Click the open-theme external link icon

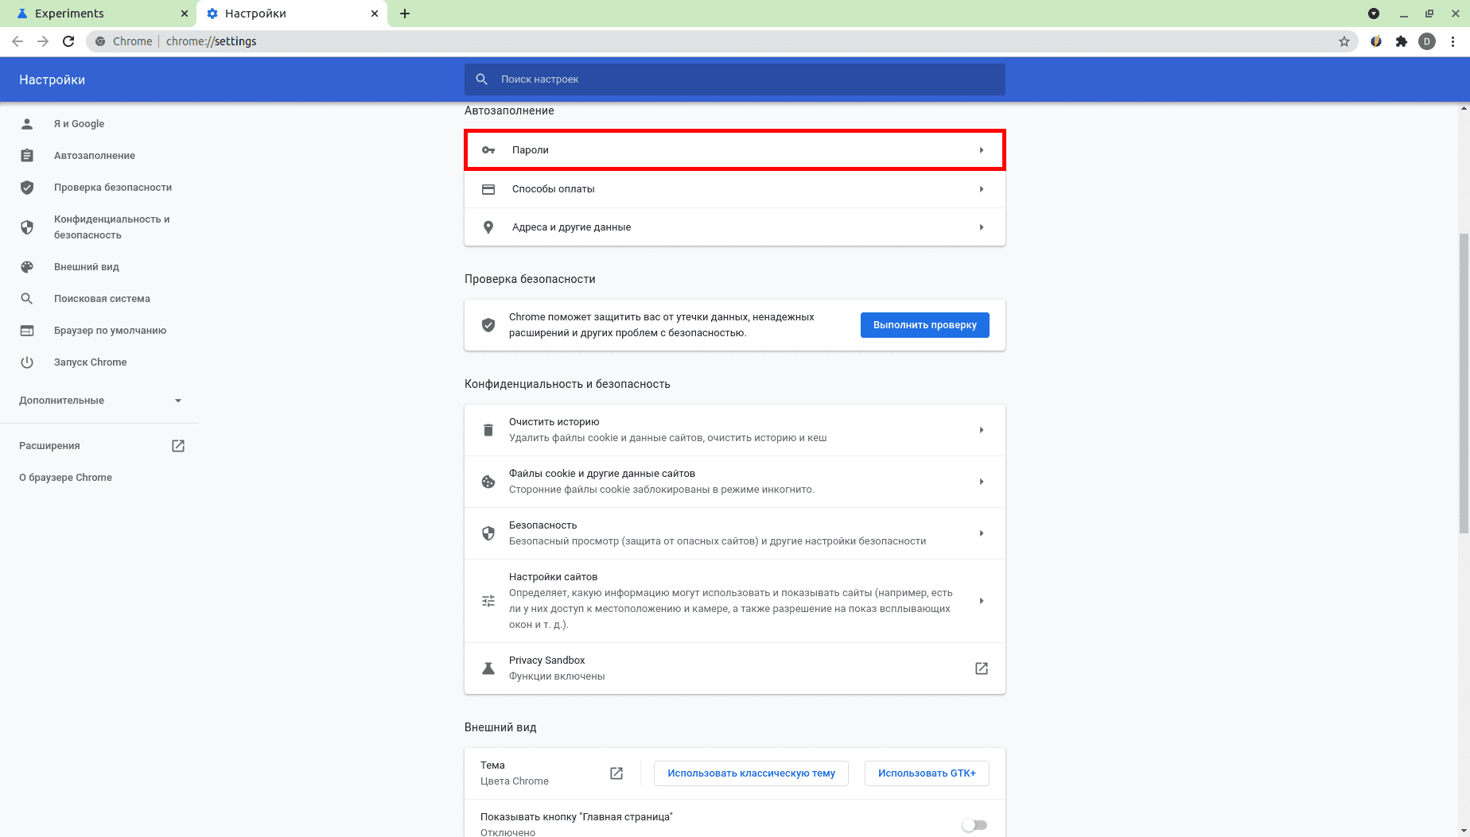tap(616, 773)
